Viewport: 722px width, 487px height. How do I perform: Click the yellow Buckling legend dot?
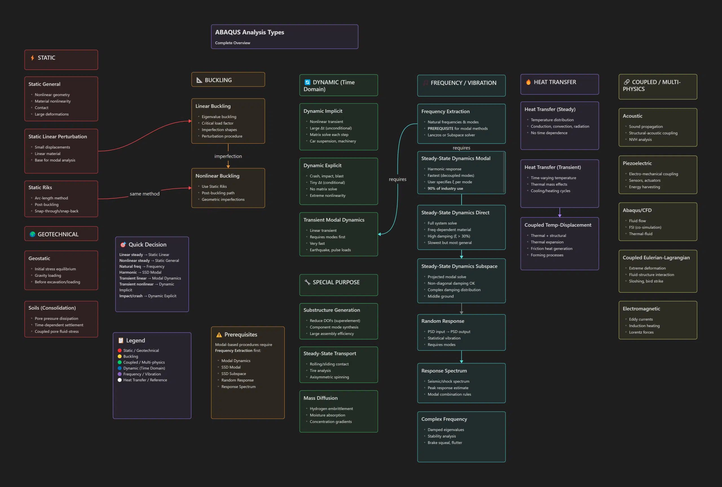[x=120, y=356]
